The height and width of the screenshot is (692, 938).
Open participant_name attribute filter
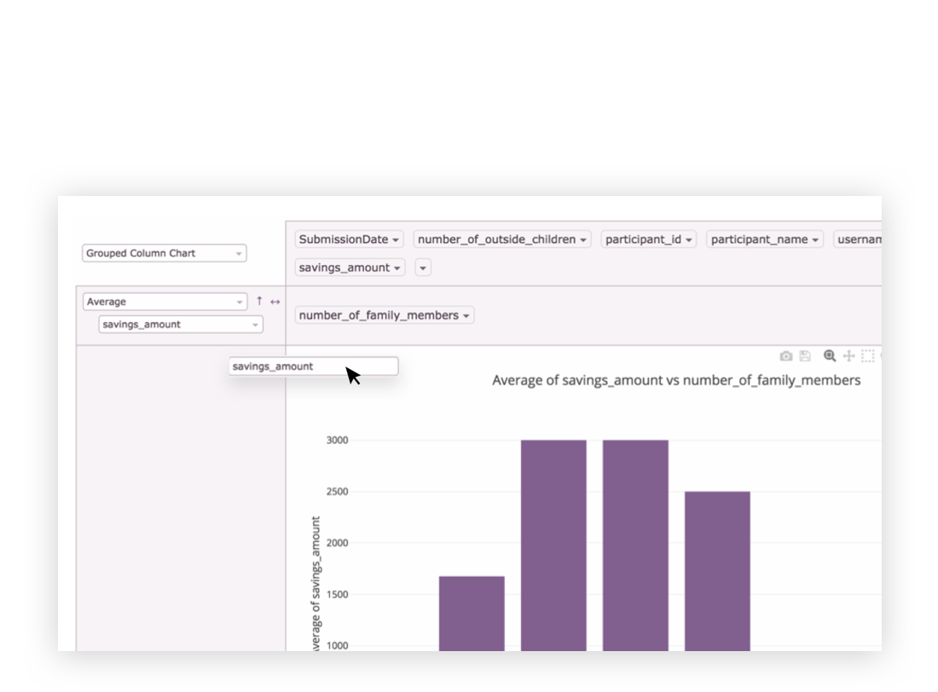(x=764, y=239)
